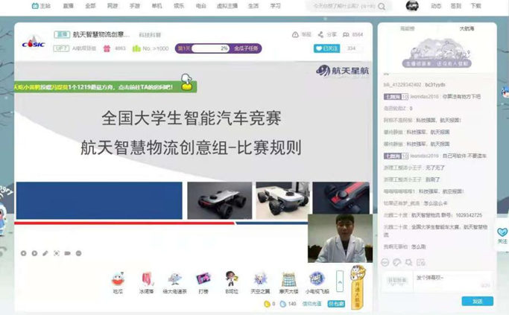Open the green ranking bars icon
This screenshot has height=315, width=509.
(136, 48)
